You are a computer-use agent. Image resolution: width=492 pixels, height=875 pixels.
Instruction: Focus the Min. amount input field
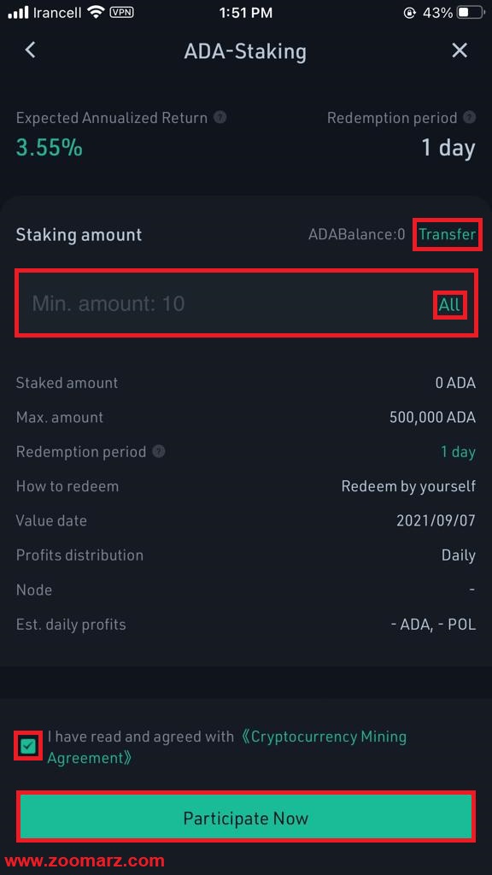click(246, 303)
